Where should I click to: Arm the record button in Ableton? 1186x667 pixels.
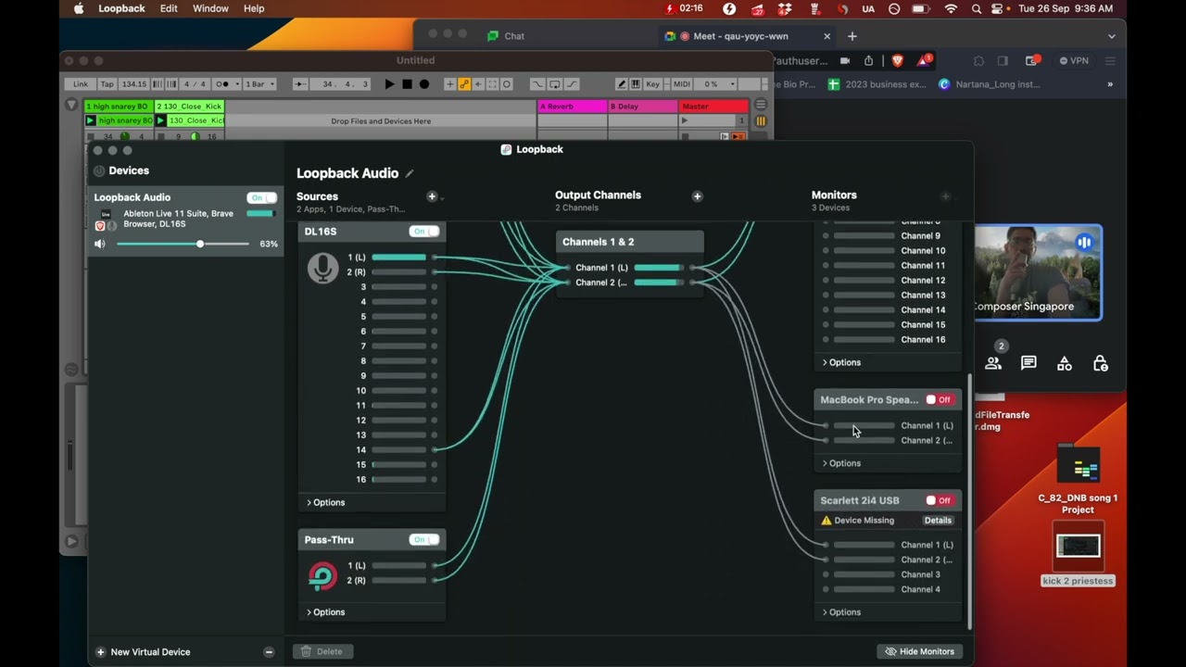tap(424, 84)
